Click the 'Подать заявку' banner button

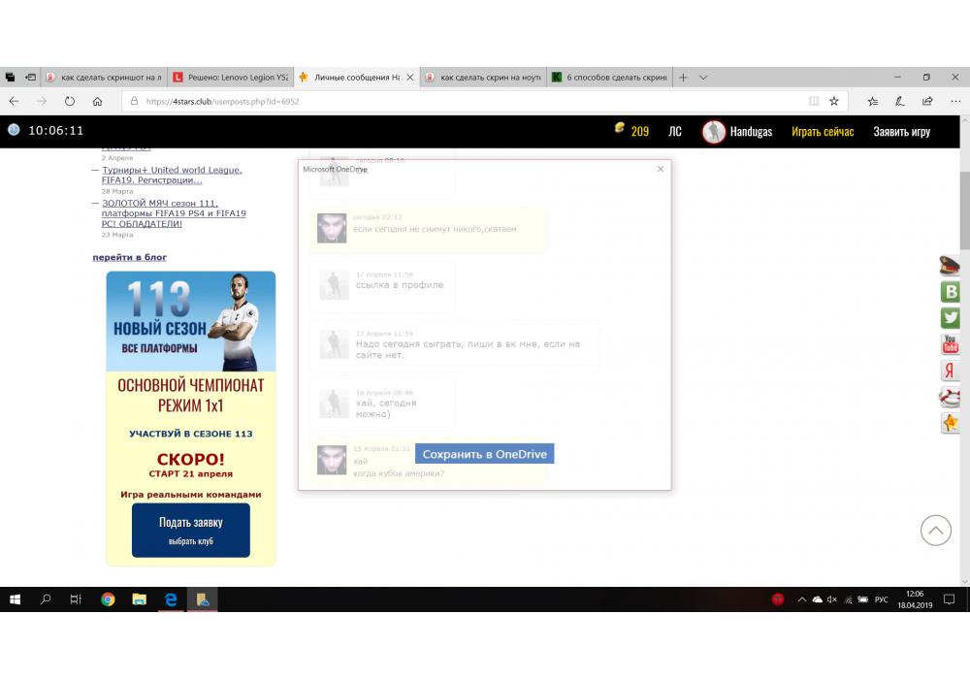coord(190,529)
